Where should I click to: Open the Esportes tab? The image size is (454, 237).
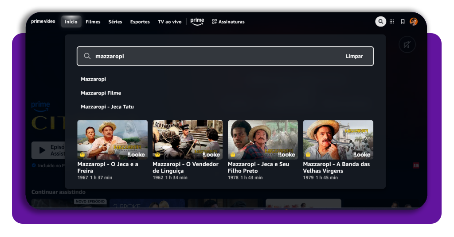coord(140,22)
